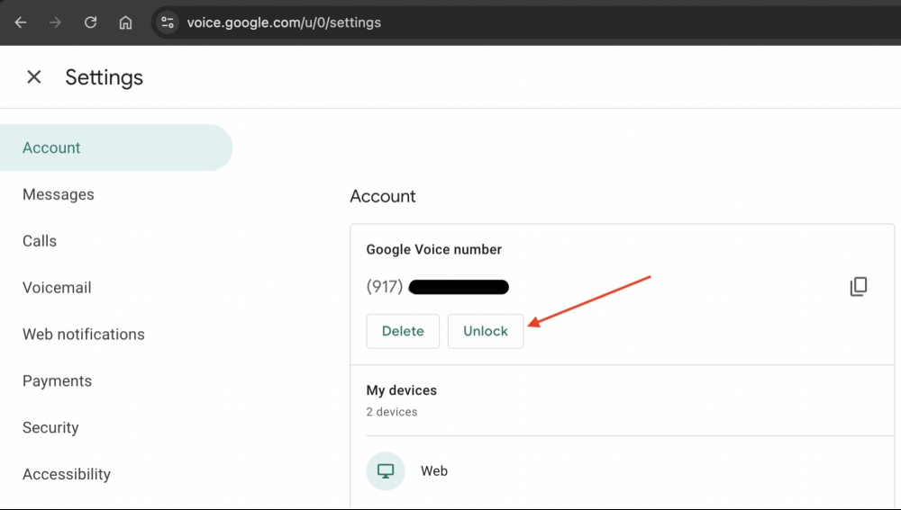Image resolution: width=901 pixels, height=510 pixels.
Task: Open the Messages settings section
Action: click(x=58, y=194)
